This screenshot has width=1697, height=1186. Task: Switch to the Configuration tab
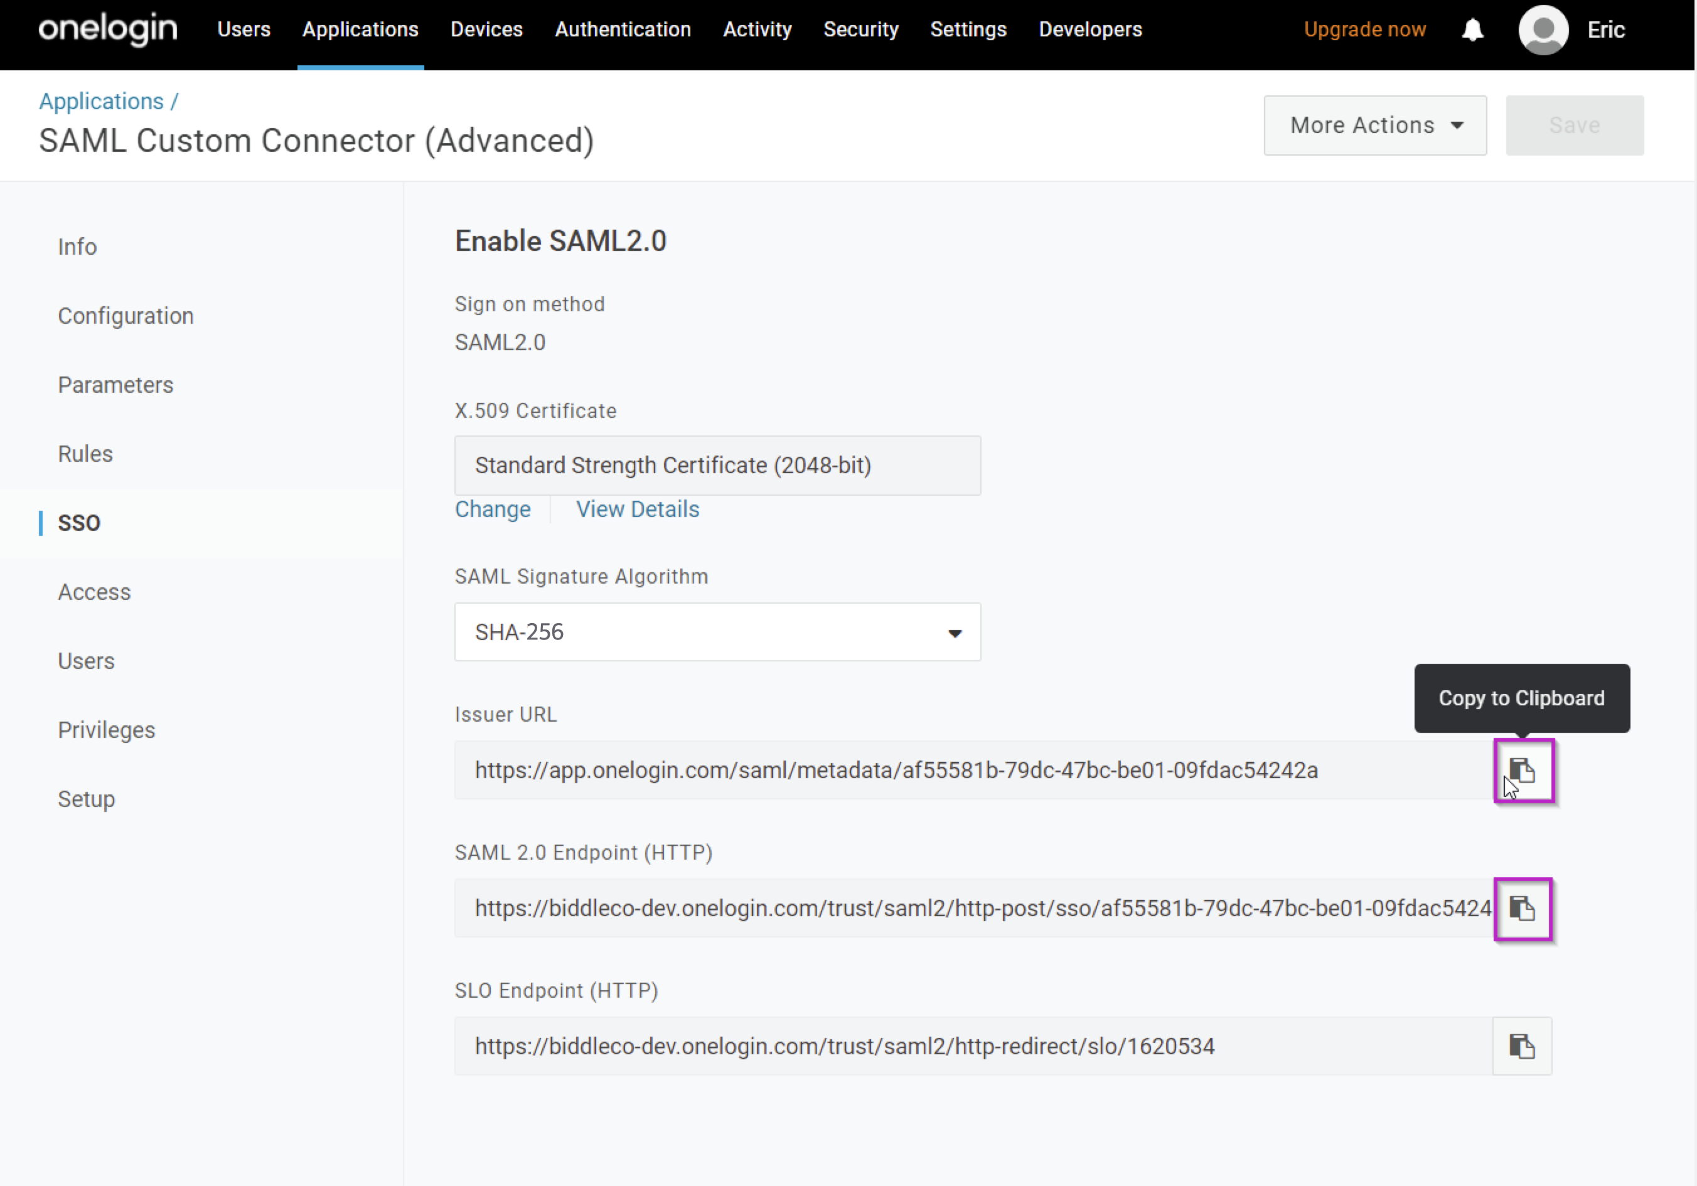click(x=126, y=316)
